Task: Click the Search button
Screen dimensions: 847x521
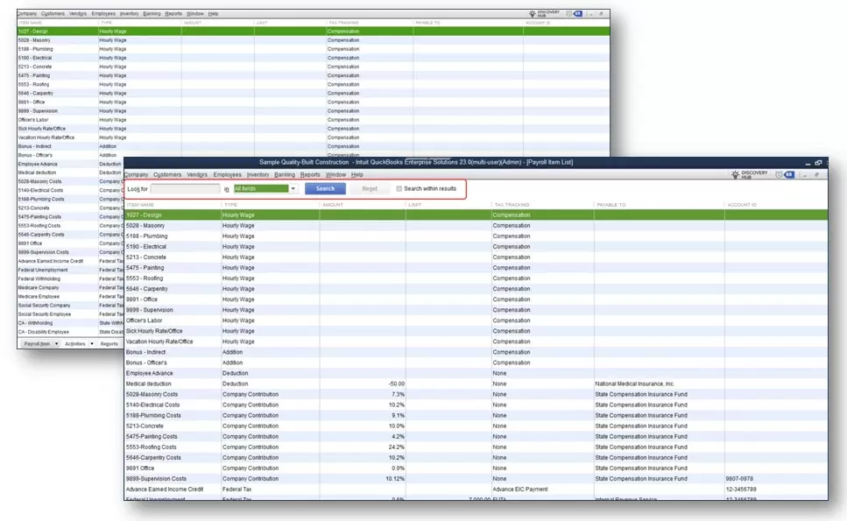Action: [x=324, y=188]
